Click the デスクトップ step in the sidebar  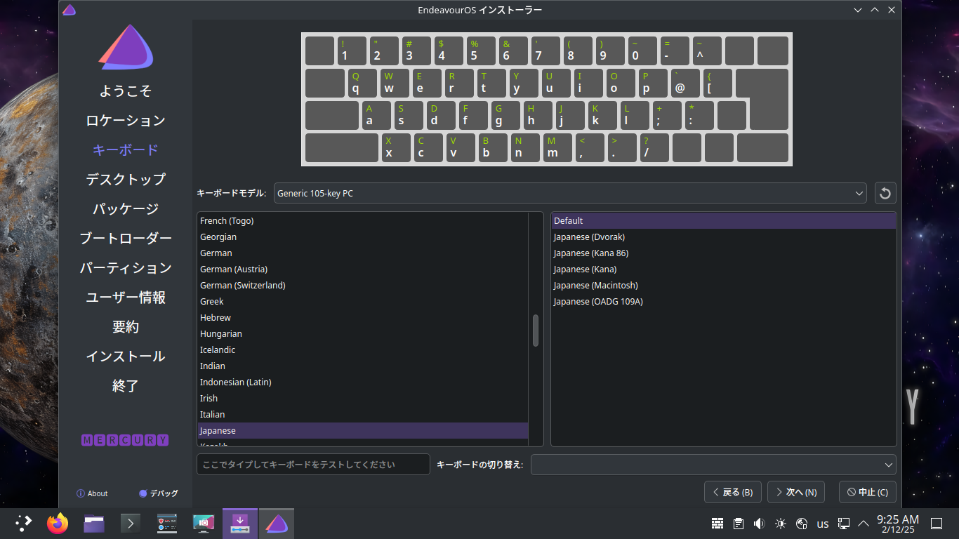click(x=126, y=180)
